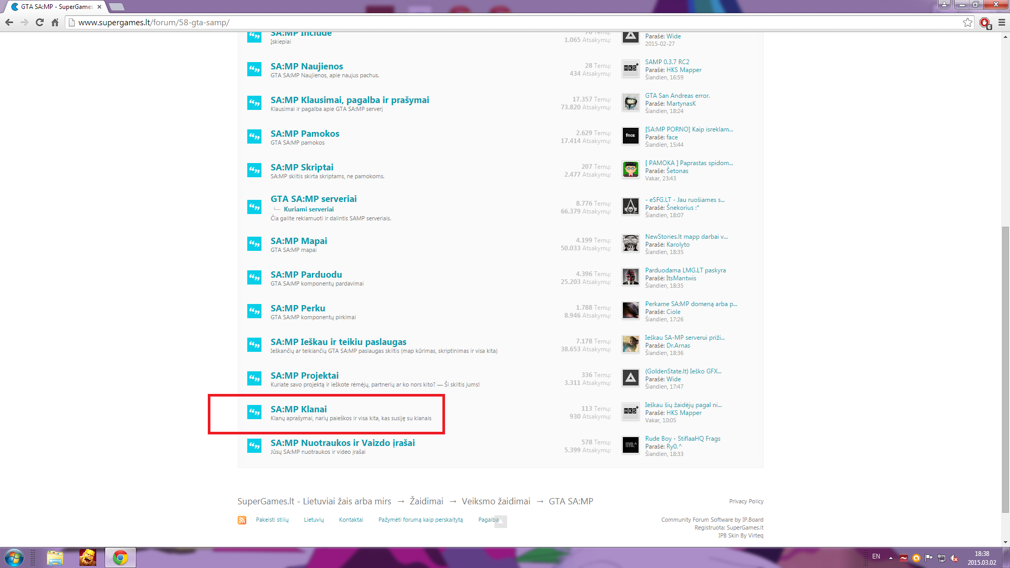
Task: Open SA:MP Klausimai, pagalba ir prašymai forum
Action: click(x=350, y=100)
